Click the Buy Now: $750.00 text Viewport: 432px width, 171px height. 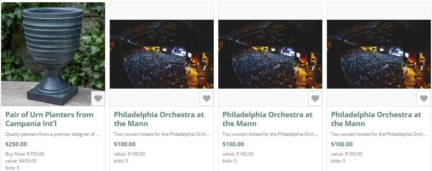(24, 154)
